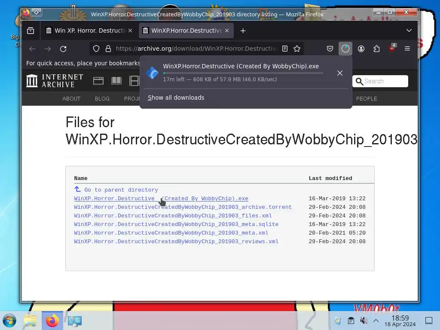The height and width of the screenshot is (330, 440).
Task: Open File Explorer from the taskbar
Action: 30,321
